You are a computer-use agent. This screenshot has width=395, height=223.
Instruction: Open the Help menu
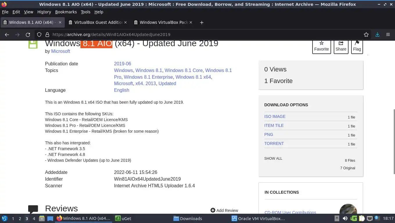tap(99, 12)
